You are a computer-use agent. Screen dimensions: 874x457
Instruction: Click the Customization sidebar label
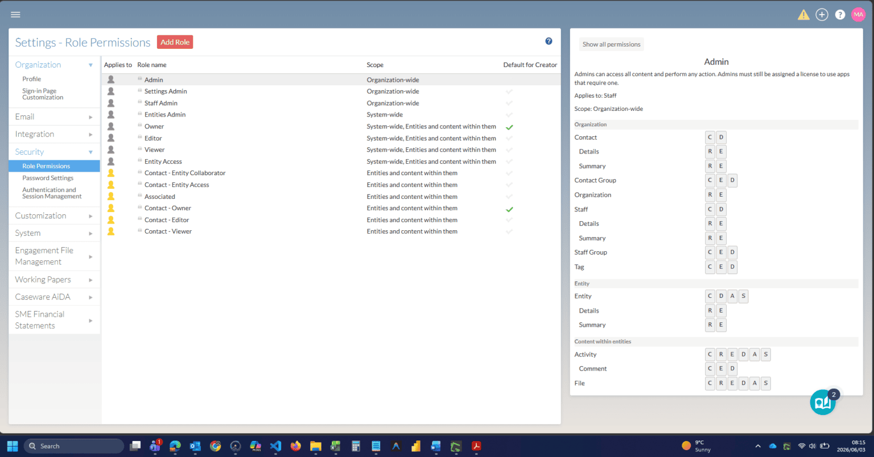coord(40,216)
